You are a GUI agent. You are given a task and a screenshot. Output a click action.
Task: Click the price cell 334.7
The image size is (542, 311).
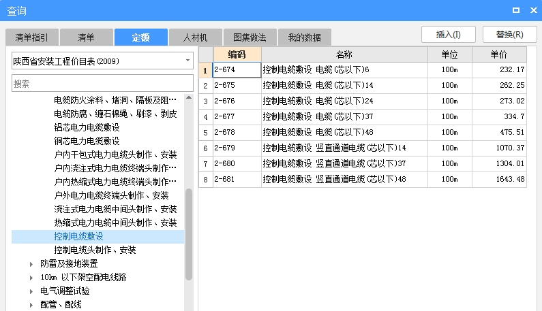point(499,116)
